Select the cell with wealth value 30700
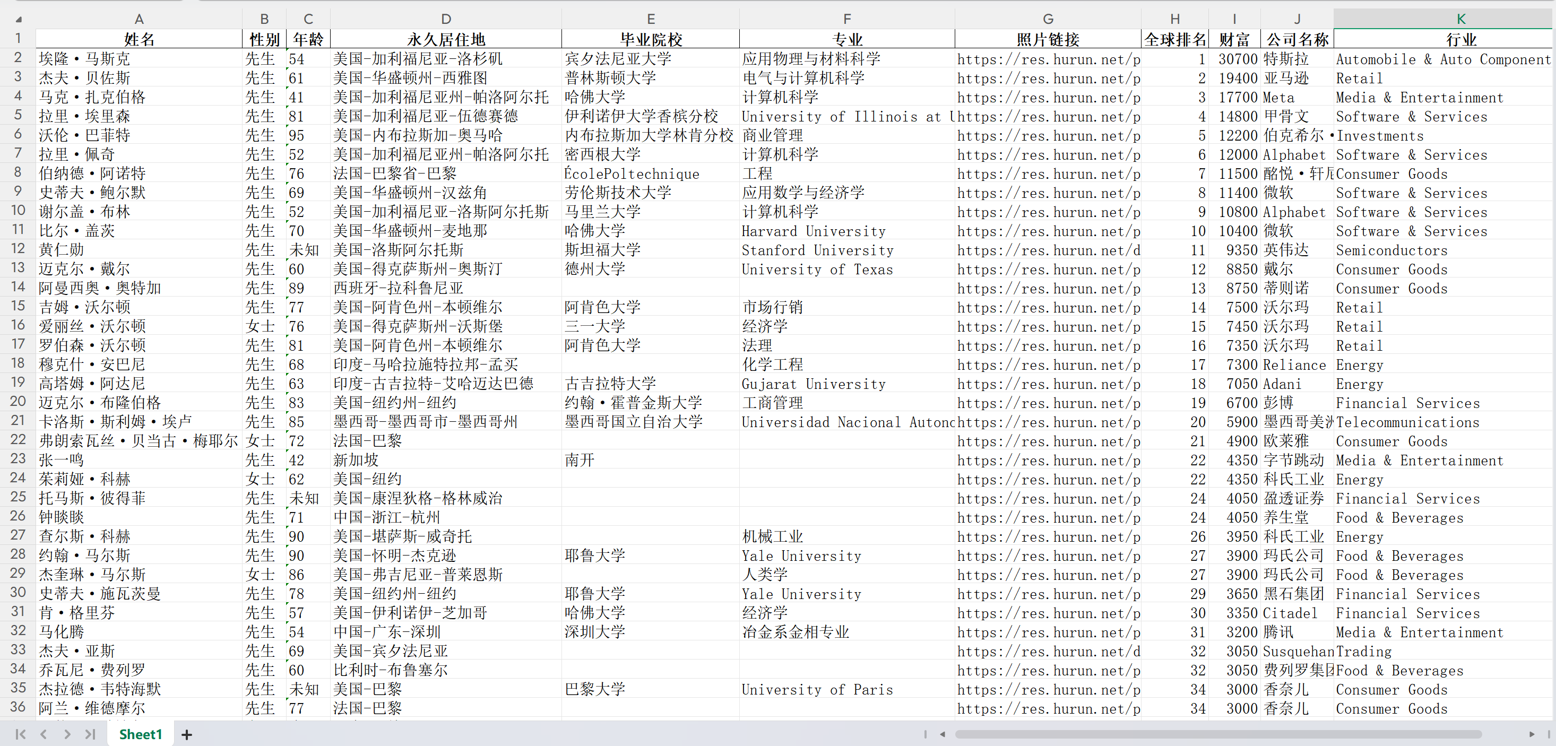 1234,58
